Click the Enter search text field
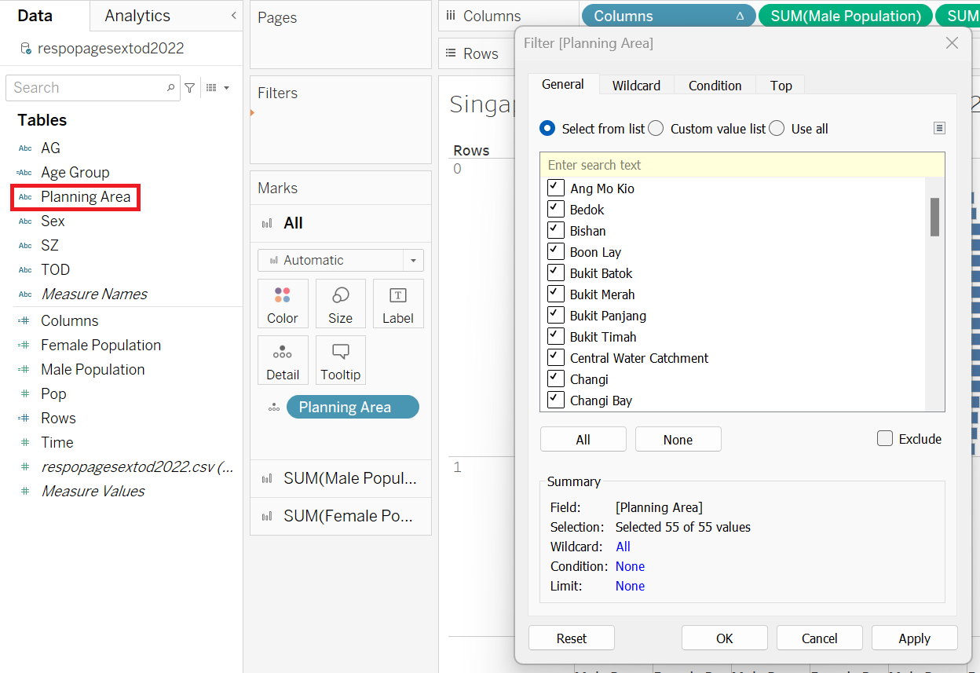Image resolution: width=980 pixels, height=673 pixels. point(741,165)
